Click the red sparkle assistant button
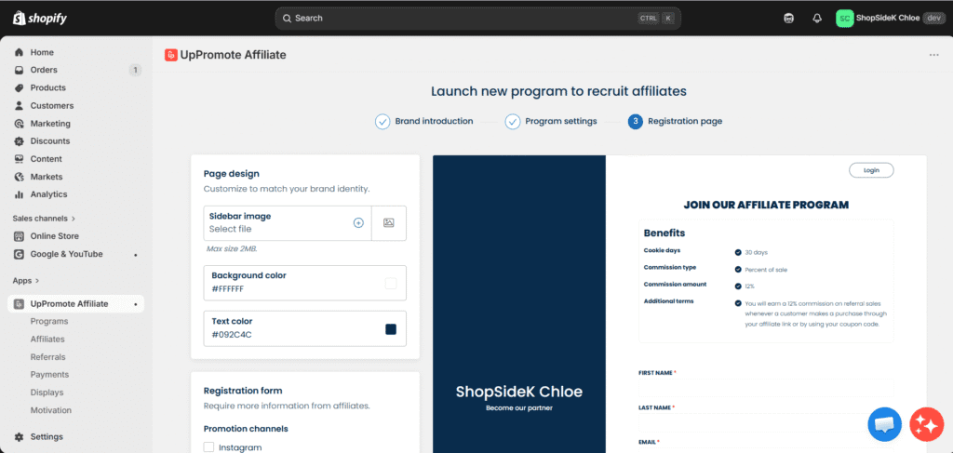953x453 pixels. pos(926,424)
